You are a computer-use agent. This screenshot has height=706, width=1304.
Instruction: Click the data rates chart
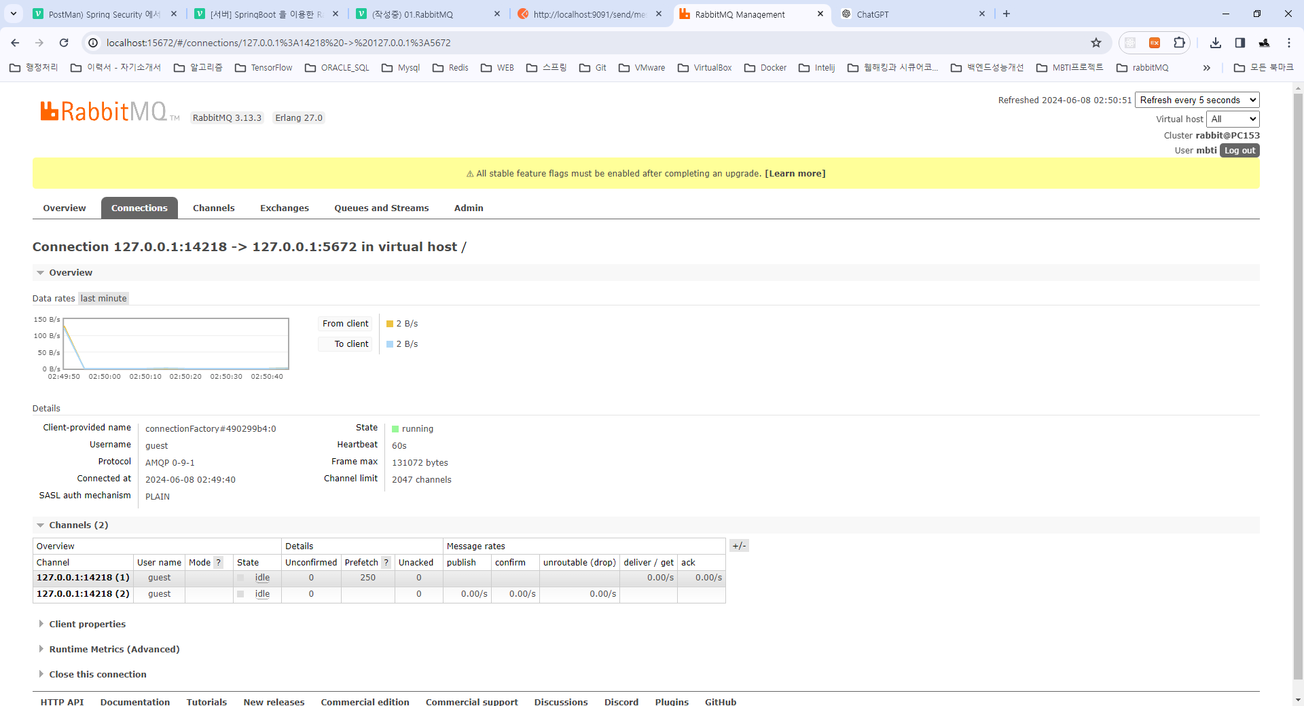pos(176,343)
